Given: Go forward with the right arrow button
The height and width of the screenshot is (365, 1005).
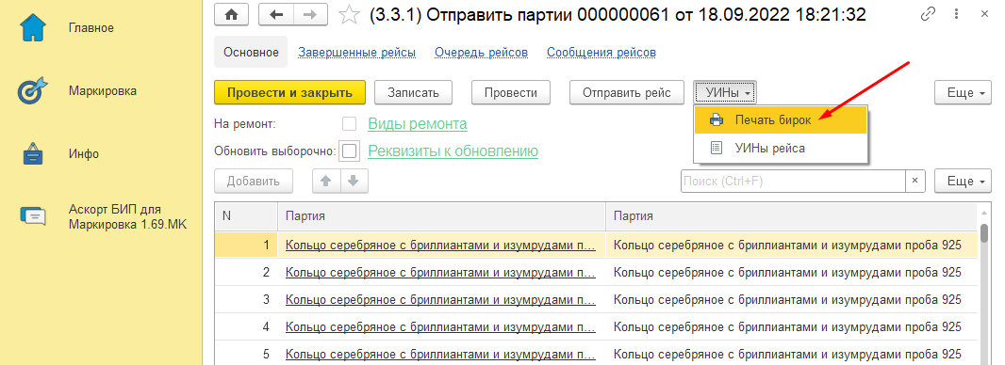Looking at the screenshot, I should [310, 15].
